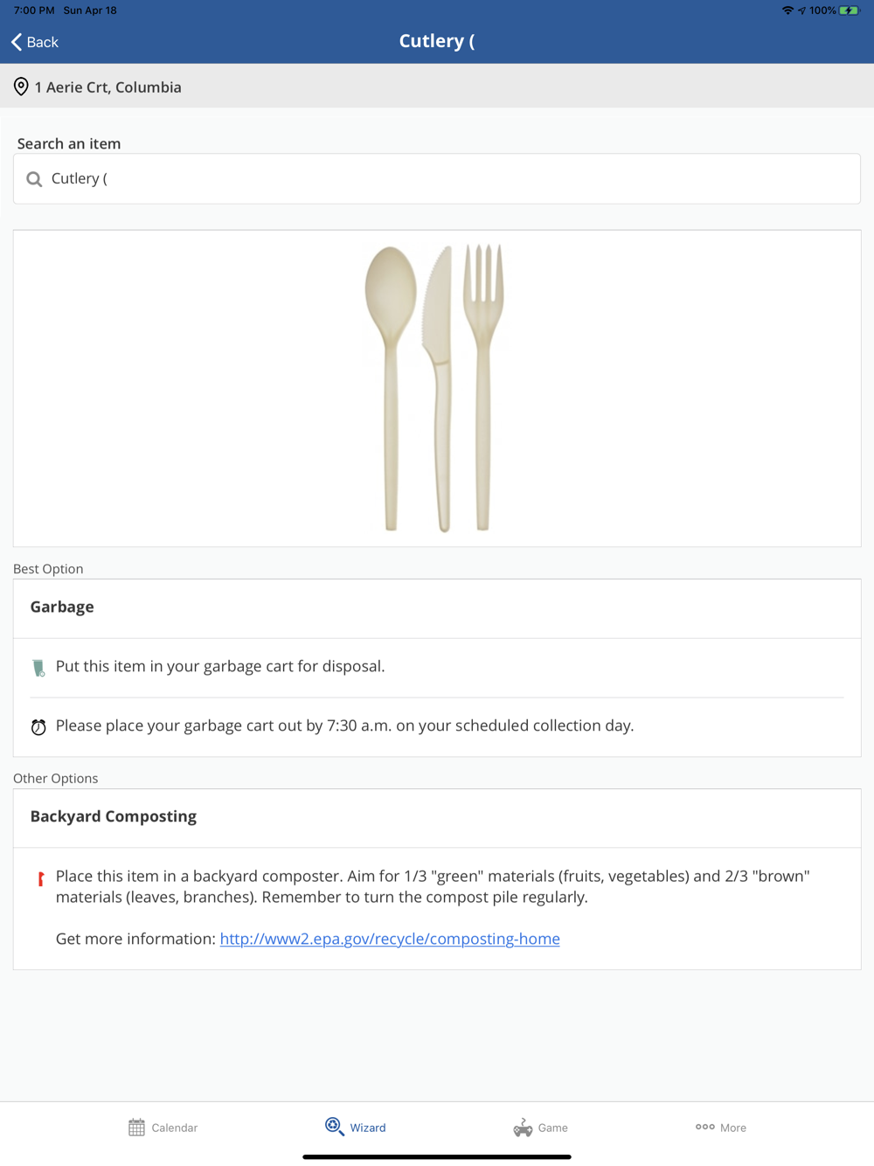
Task: Tap the alarm clock icon
Action: click(38, 727)
